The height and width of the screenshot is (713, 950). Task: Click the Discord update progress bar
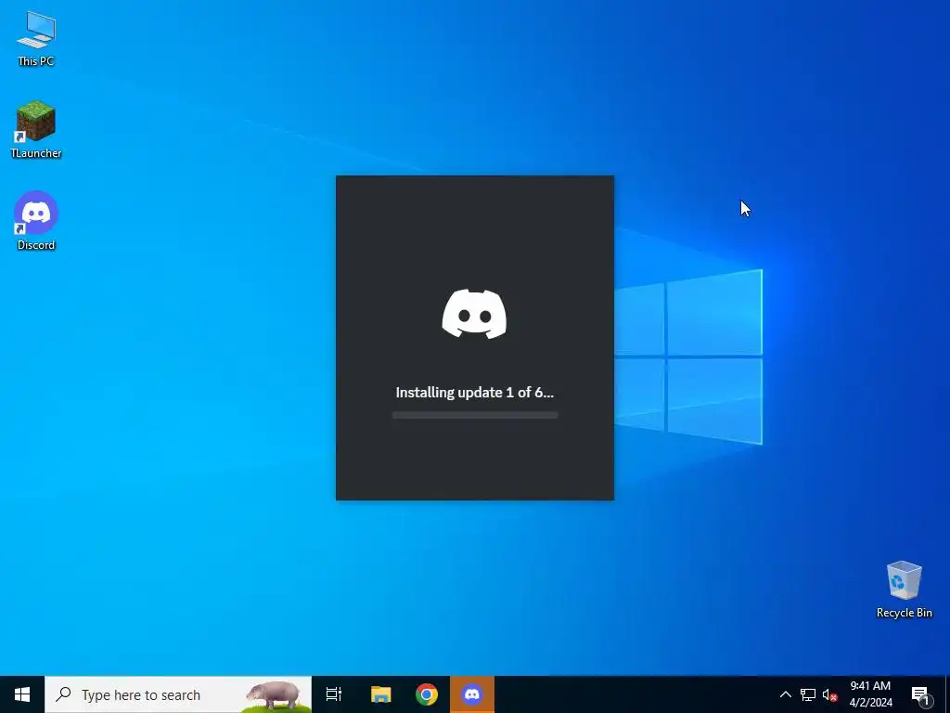pos(474,415)
